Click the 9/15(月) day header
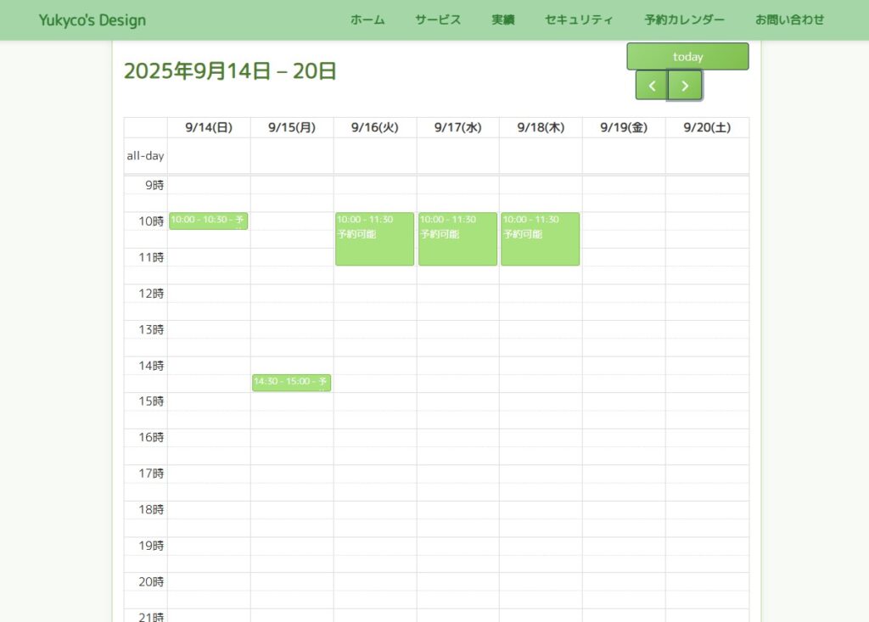 [292, 128]
